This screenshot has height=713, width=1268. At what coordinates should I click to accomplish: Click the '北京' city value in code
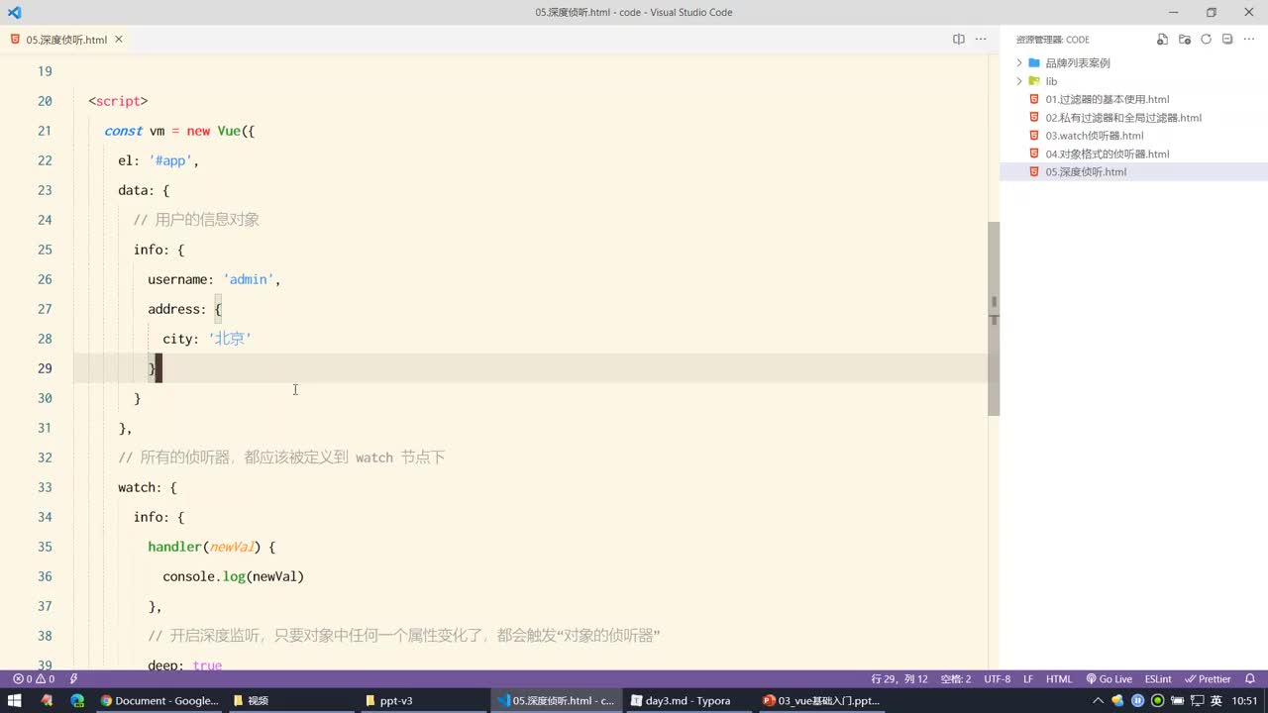coord(230,339)
